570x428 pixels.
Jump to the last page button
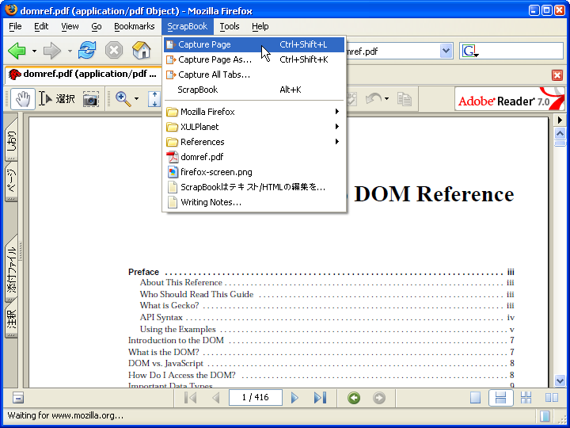[321, 398]
